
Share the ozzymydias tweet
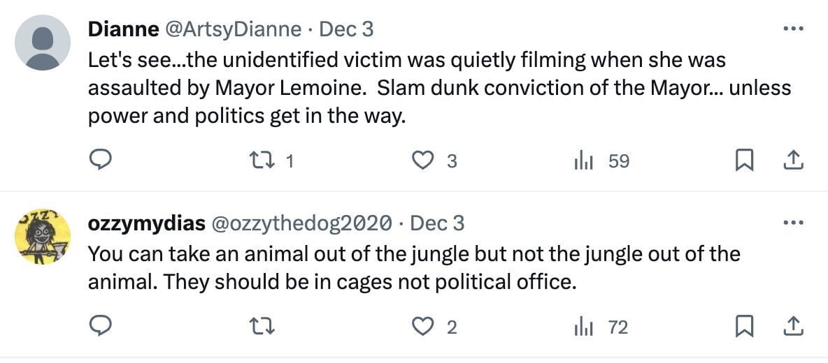792,327
